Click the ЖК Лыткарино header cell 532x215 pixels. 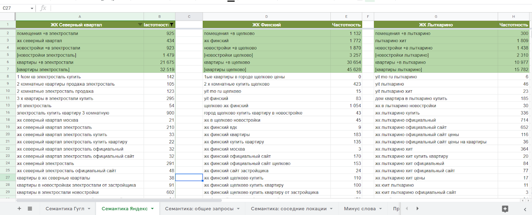tap(436, 25)
